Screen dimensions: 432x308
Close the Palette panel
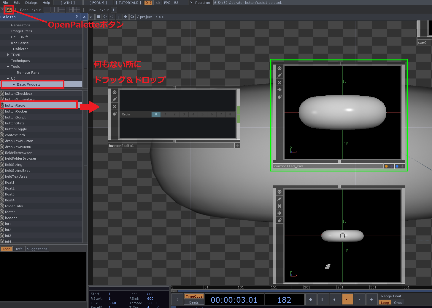click(x=84, y=17)
